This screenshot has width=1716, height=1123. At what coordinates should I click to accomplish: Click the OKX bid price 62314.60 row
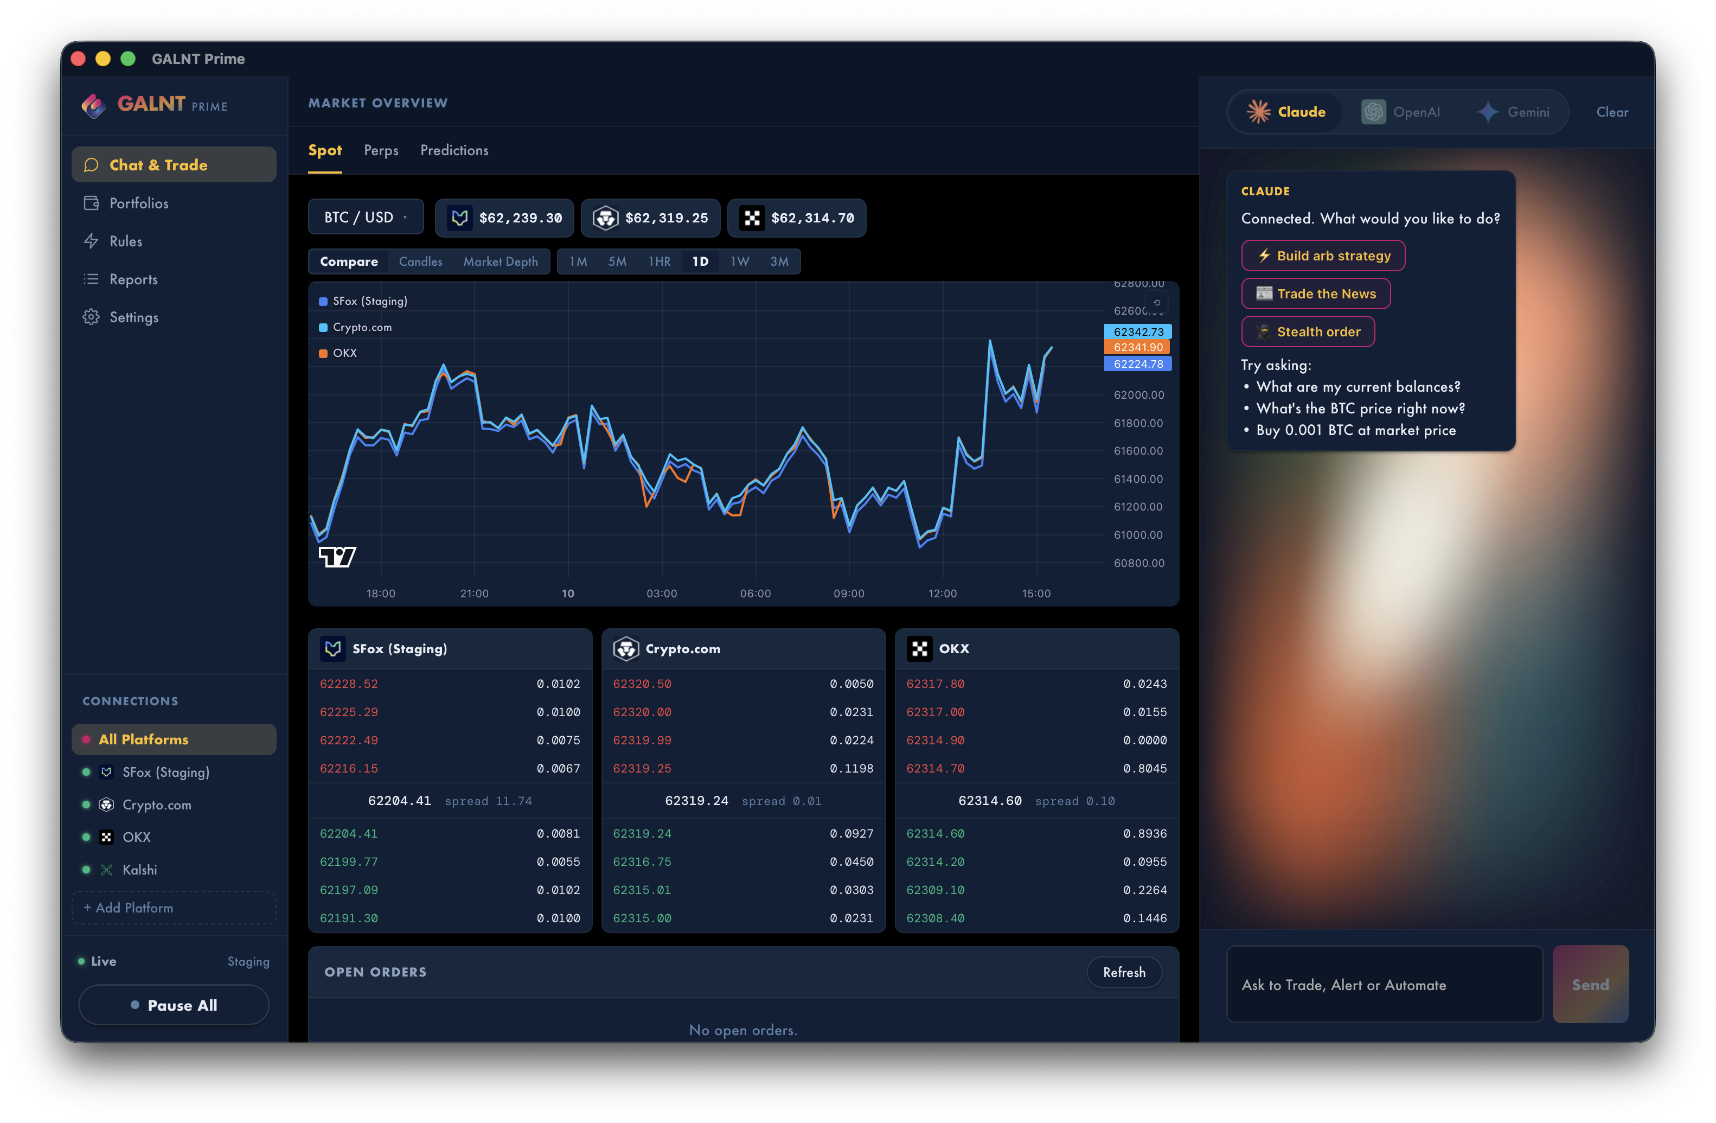[x=1036, y=834]
